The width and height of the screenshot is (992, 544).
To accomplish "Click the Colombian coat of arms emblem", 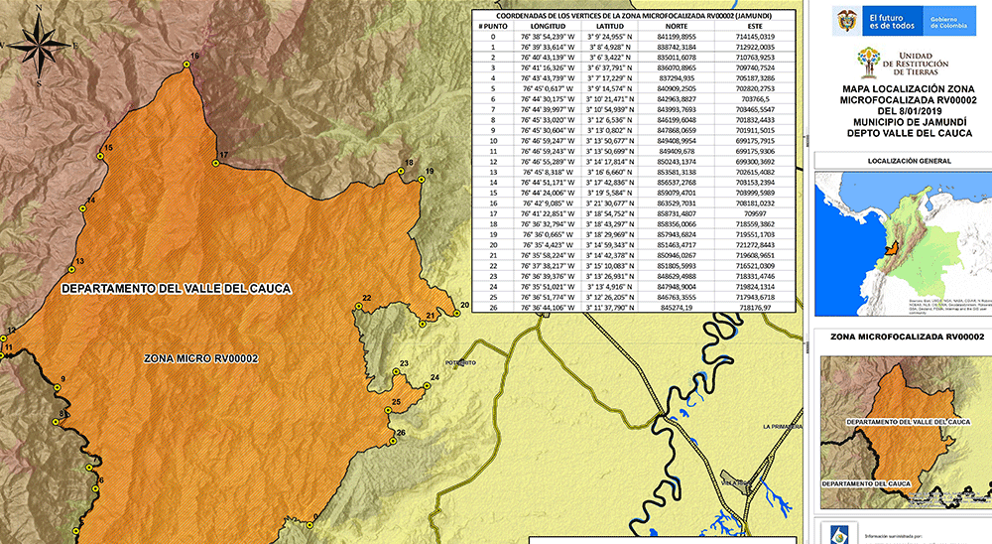I will click(x=846, y=20).
